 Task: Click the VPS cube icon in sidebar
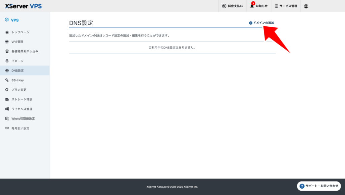pos(7,20)
